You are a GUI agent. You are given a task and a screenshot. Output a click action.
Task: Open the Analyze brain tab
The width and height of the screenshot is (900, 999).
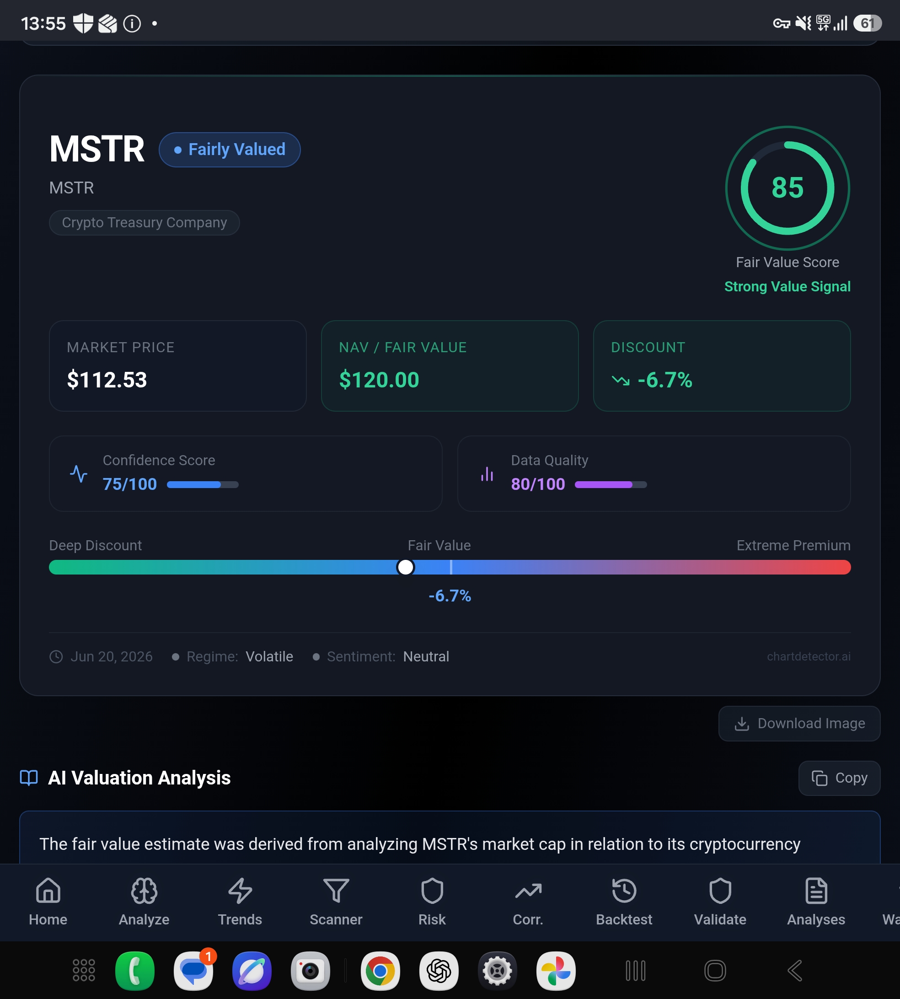point(144,902)
